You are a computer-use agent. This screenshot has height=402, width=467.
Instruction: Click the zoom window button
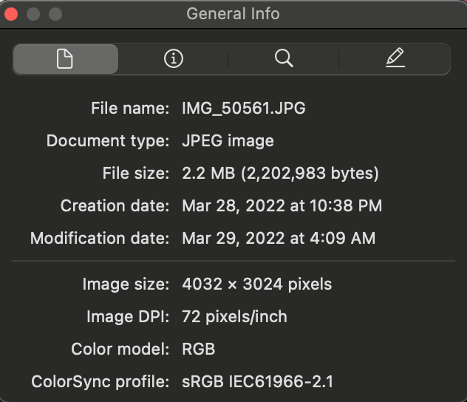[x=55, y=14]
